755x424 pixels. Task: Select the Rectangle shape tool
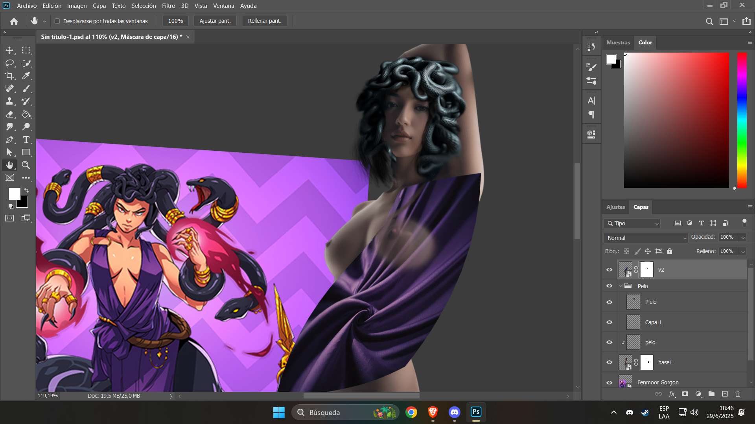click(26, 152)
